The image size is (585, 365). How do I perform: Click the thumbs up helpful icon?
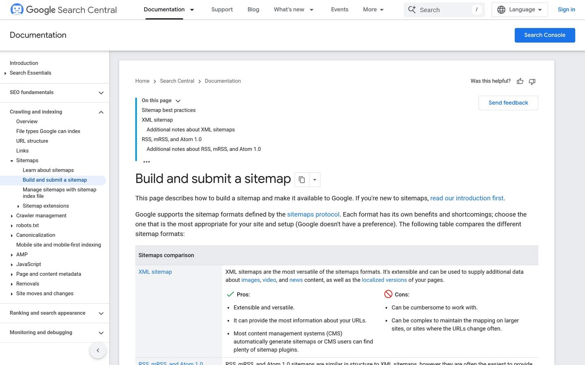(520, 82)
